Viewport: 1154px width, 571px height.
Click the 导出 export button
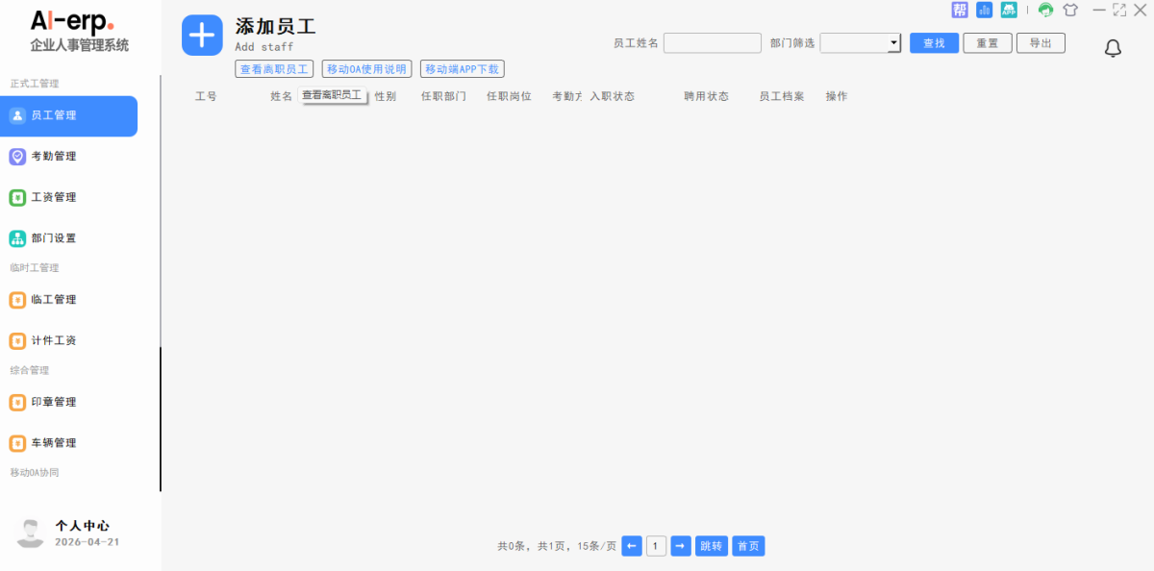[x=1041, y=43]
